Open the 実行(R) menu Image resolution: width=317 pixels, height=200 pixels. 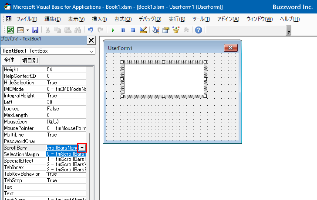177,19
